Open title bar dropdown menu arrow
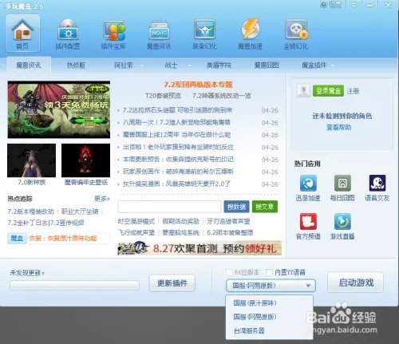The image size is (399, 344). click(x=354, y=5)
